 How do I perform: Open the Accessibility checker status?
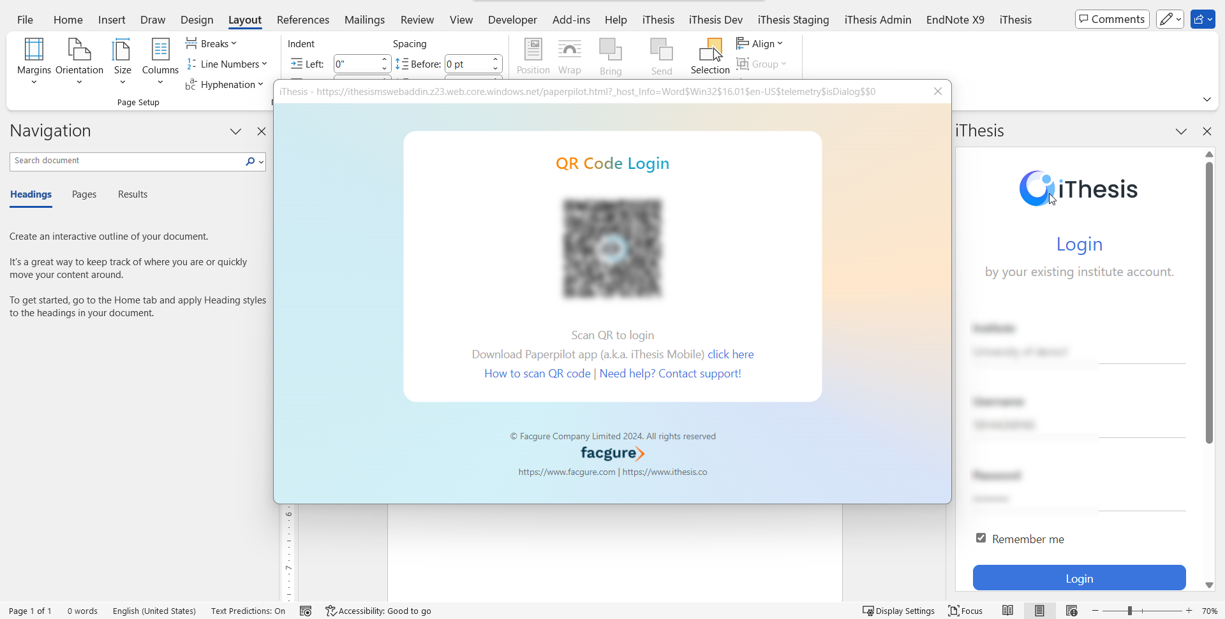[378, 611]
